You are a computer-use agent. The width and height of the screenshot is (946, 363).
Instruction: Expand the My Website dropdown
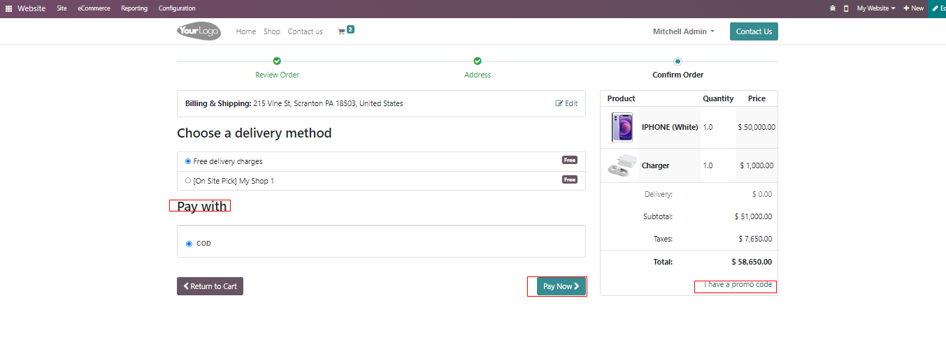click(875, 8)
